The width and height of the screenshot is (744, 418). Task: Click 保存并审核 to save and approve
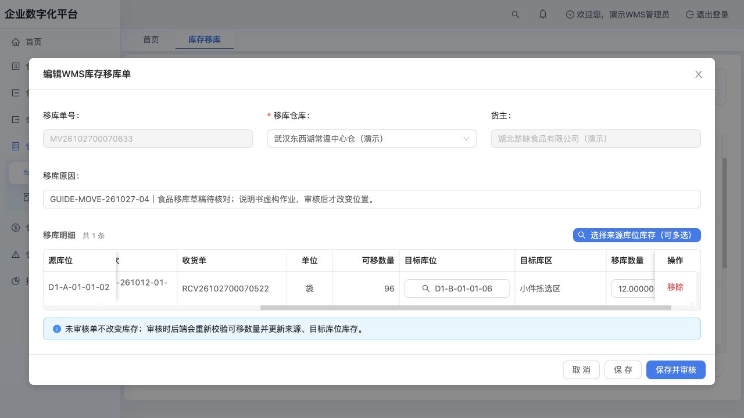(676, 370)
